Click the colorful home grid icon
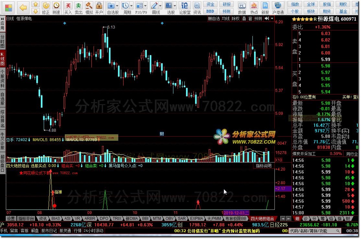The width and height of the screenshot is (361, 239). click(8, 7)
